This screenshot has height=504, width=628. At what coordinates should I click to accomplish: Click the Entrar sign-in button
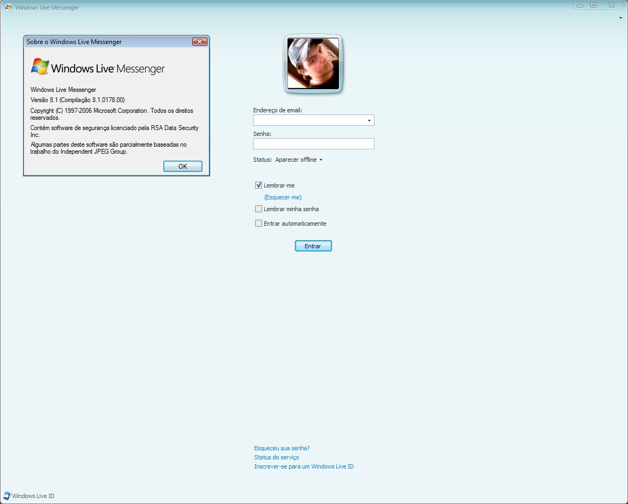[313, 246]
